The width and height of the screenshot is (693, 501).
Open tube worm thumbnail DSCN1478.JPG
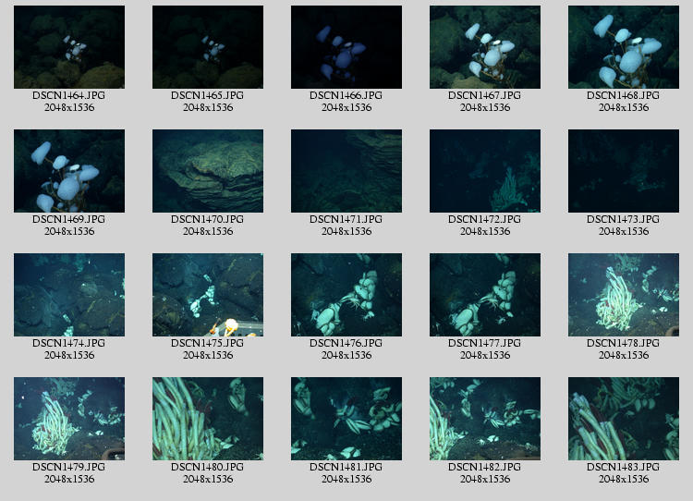(624, 295)
